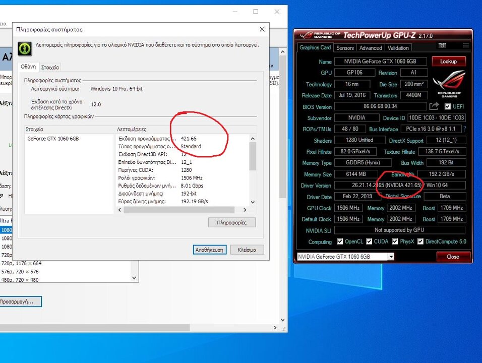
Task: Toggle the PhysX checkbox
Action: [395, 241]
